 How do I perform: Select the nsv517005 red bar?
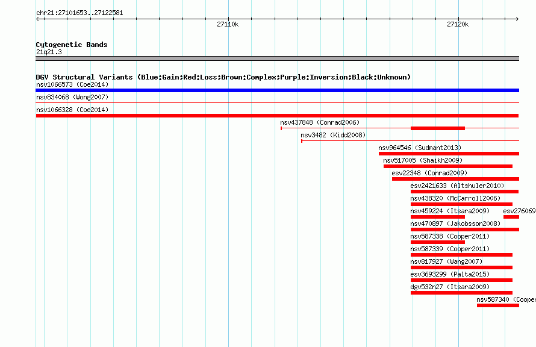point(448,166)
